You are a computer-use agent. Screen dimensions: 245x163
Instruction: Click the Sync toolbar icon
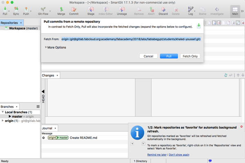coord(16,11)
